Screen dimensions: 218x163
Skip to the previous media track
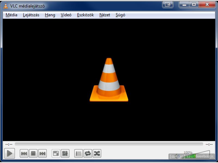tap(24, 153)
